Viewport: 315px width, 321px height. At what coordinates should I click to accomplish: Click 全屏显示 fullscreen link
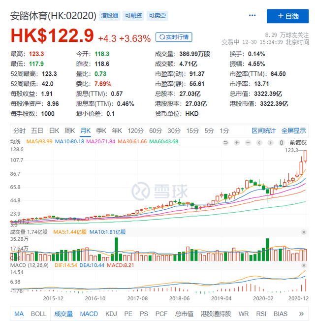coord(293,130)
